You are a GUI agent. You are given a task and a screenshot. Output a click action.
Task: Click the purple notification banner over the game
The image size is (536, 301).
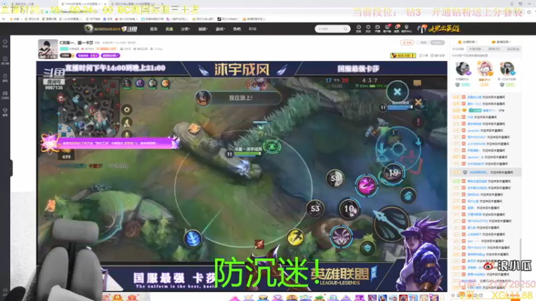(x=109, y=143)
